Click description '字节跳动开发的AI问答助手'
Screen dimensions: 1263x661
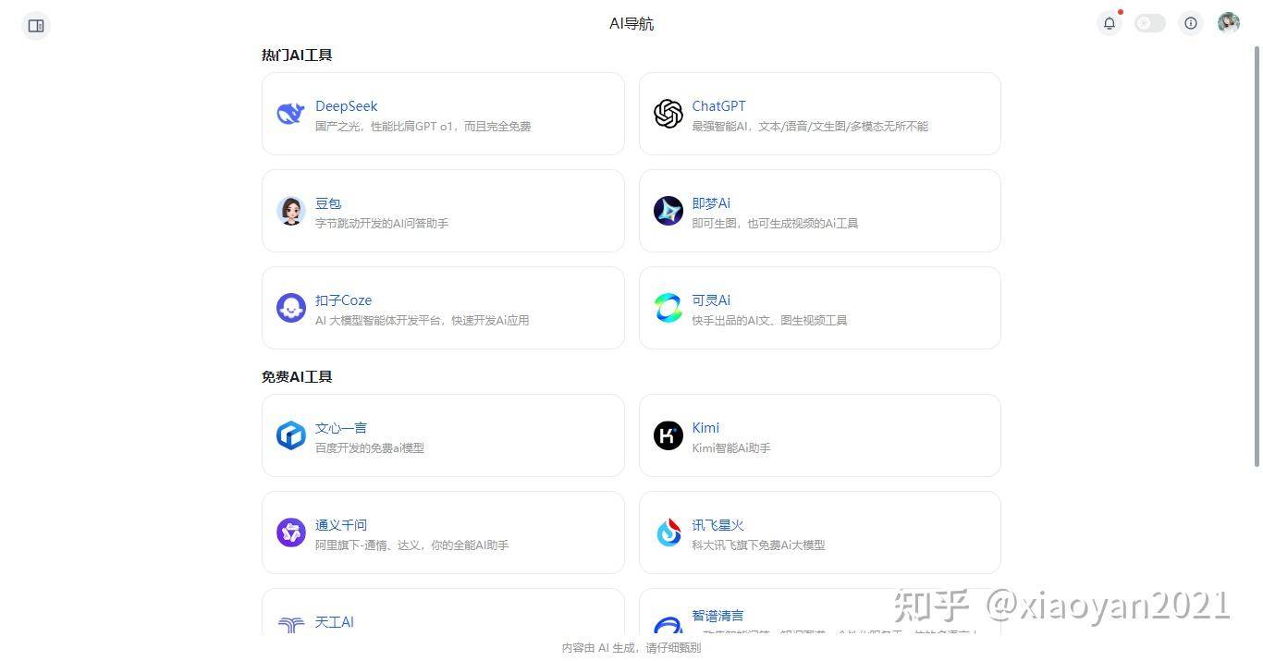coord(382,224)
